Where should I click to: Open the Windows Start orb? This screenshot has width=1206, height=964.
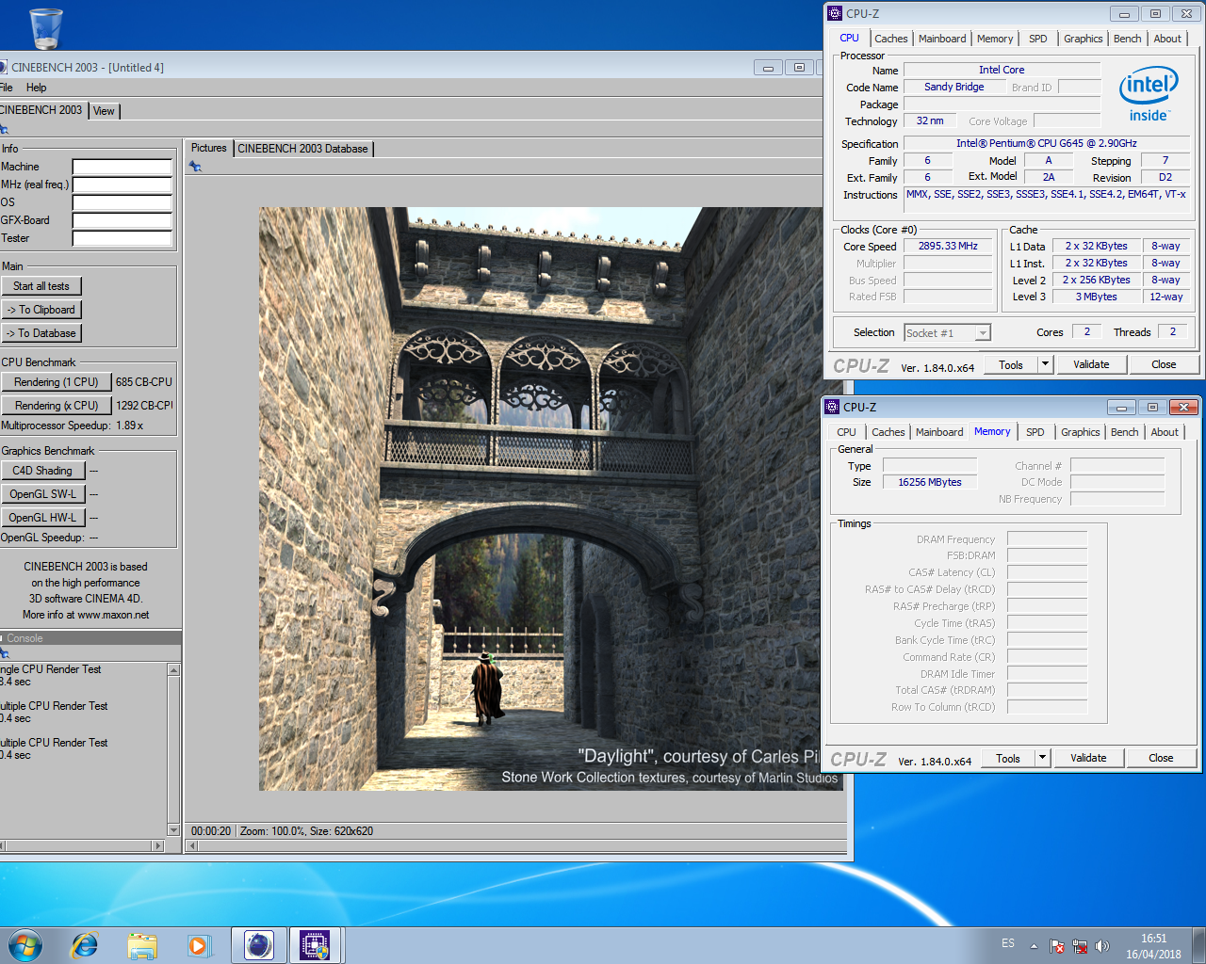[25, 945]
